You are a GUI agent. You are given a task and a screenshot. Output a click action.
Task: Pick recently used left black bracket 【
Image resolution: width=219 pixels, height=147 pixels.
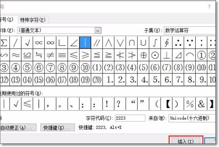[x=166, y=104]
